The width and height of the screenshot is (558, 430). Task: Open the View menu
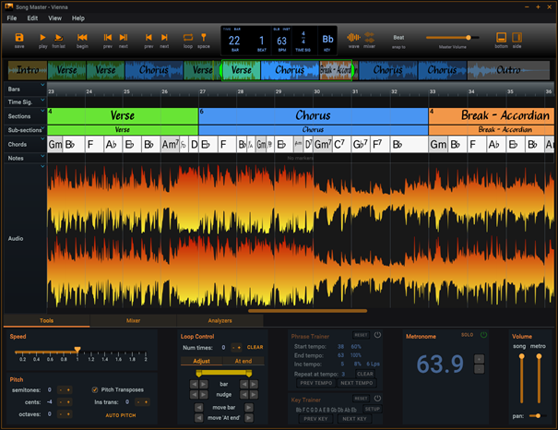tap(54, 18)
